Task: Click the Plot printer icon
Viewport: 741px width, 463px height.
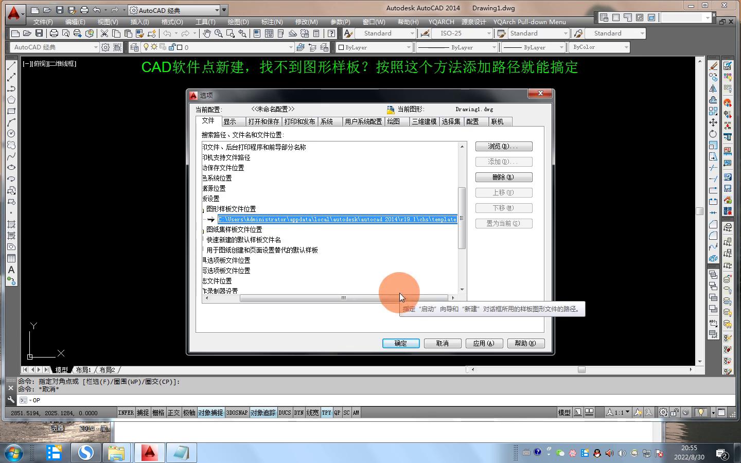Action: pos(54,33)
